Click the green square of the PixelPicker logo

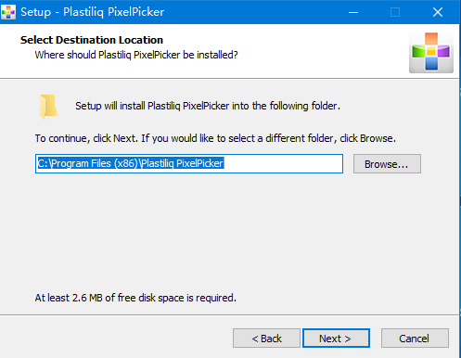(x=418, y=51)
